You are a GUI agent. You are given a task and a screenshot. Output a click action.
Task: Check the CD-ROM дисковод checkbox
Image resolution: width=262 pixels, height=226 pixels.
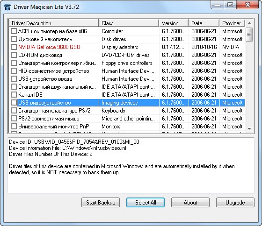pos(14,55)
